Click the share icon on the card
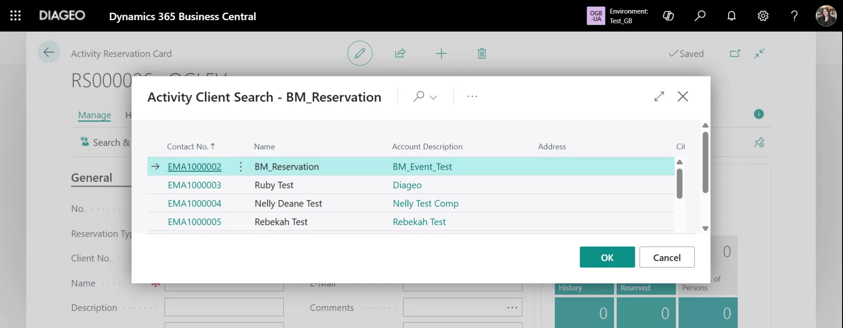 click(x=400, y=53)
